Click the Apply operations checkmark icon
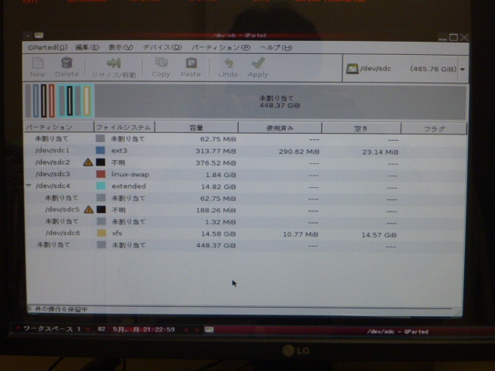The width and height of the screenshot is (495, 371). point(258,63)
